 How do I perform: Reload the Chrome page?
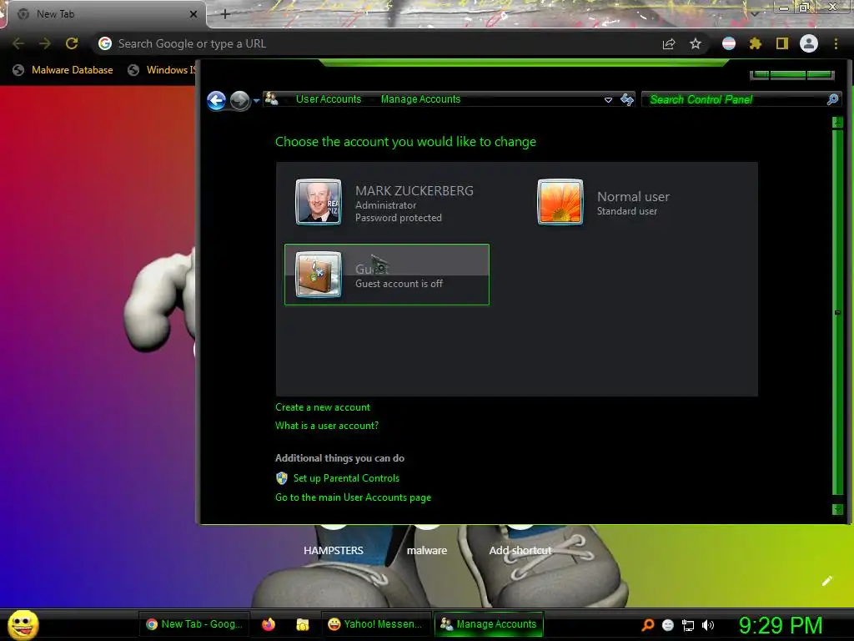[72, 43]
